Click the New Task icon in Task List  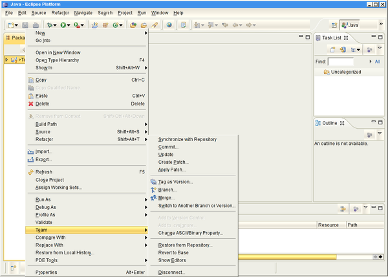click(x=332, y=50)
